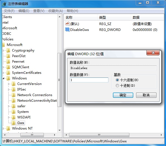Click the registry path in status bar
Image resolution: width=166 pixels, height=146 pixels.
(x=65, y=141)
